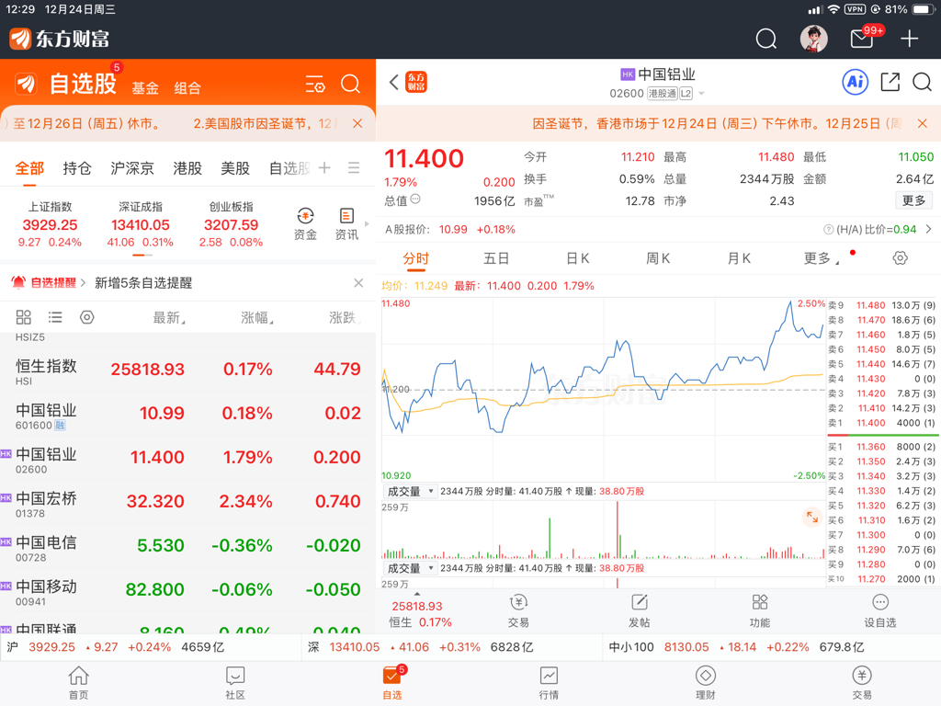
Task: Open 资金 fund flow icon
Action: (x=305, y=224)
